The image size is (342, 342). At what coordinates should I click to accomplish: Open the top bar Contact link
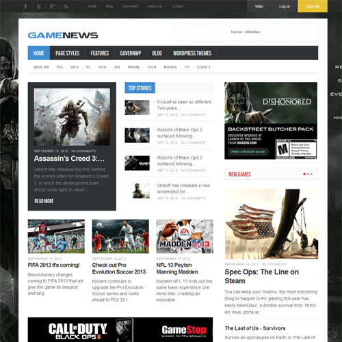tap(177, 6)
